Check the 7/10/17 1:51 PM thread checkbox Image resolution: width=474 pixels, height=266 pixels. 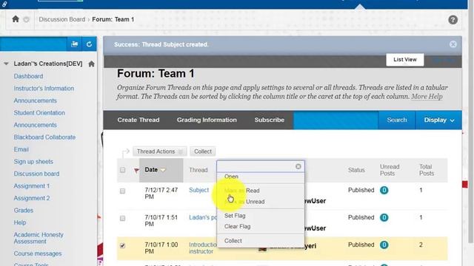122,219
